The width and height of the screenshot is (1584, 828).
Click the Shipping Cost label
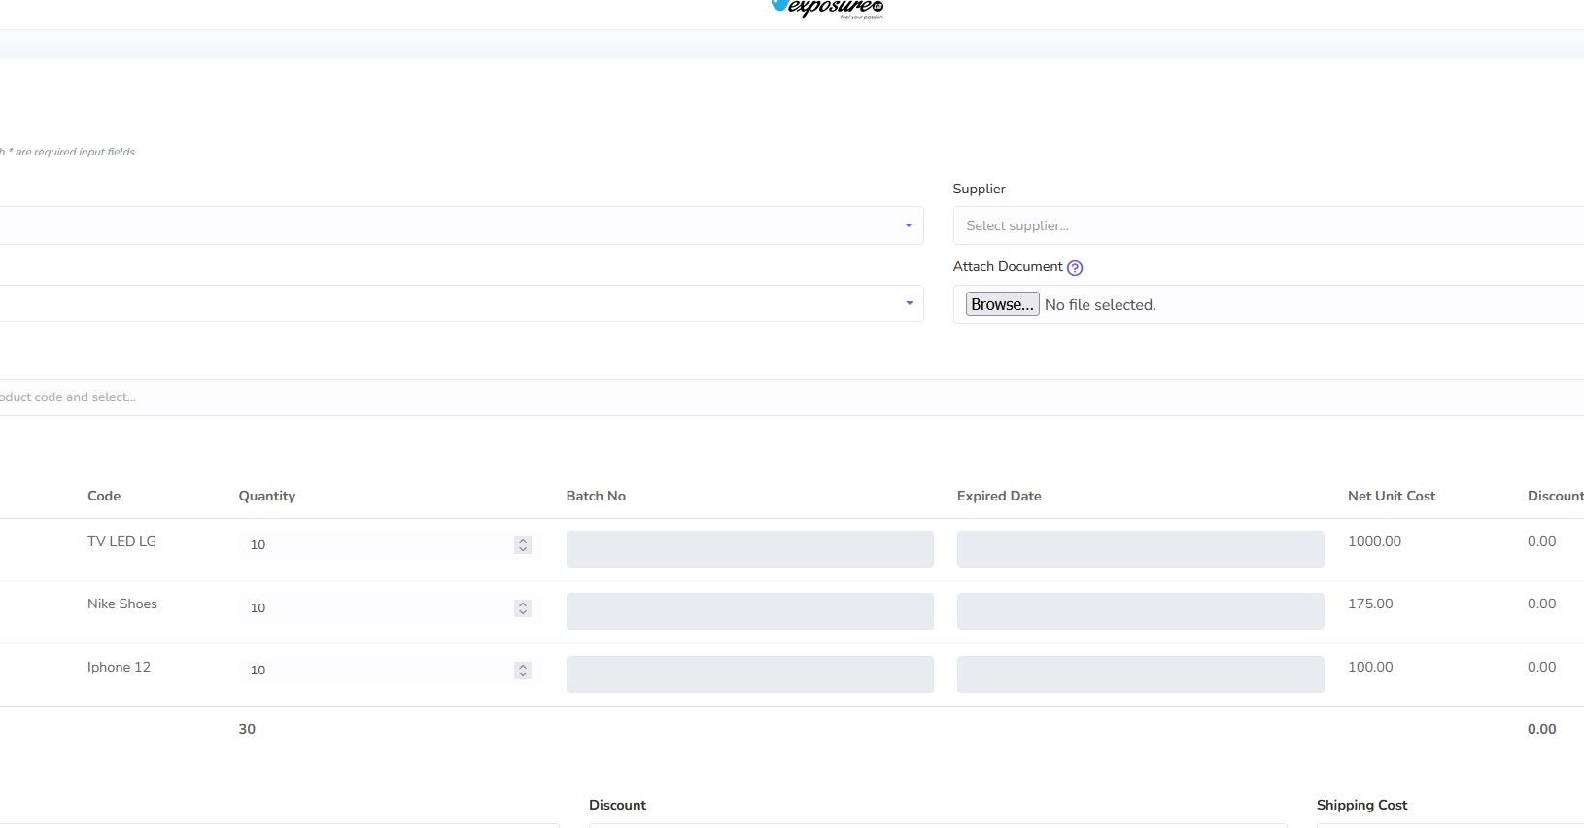click(x=1361, y=805)
